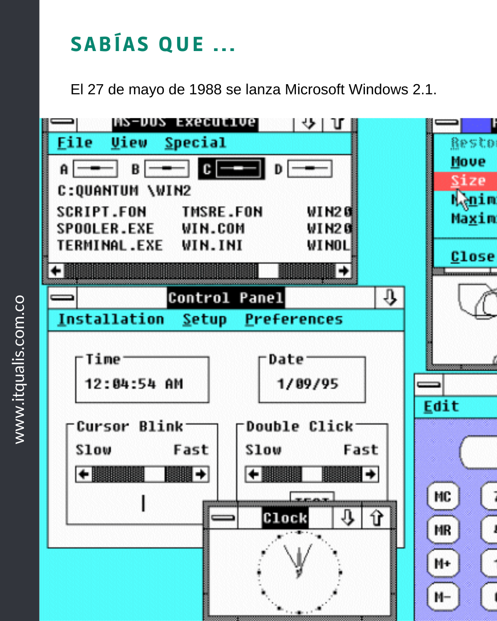
Task: Click path text C:QUANTUM \WIN2
Action: [x=124, y=190]
